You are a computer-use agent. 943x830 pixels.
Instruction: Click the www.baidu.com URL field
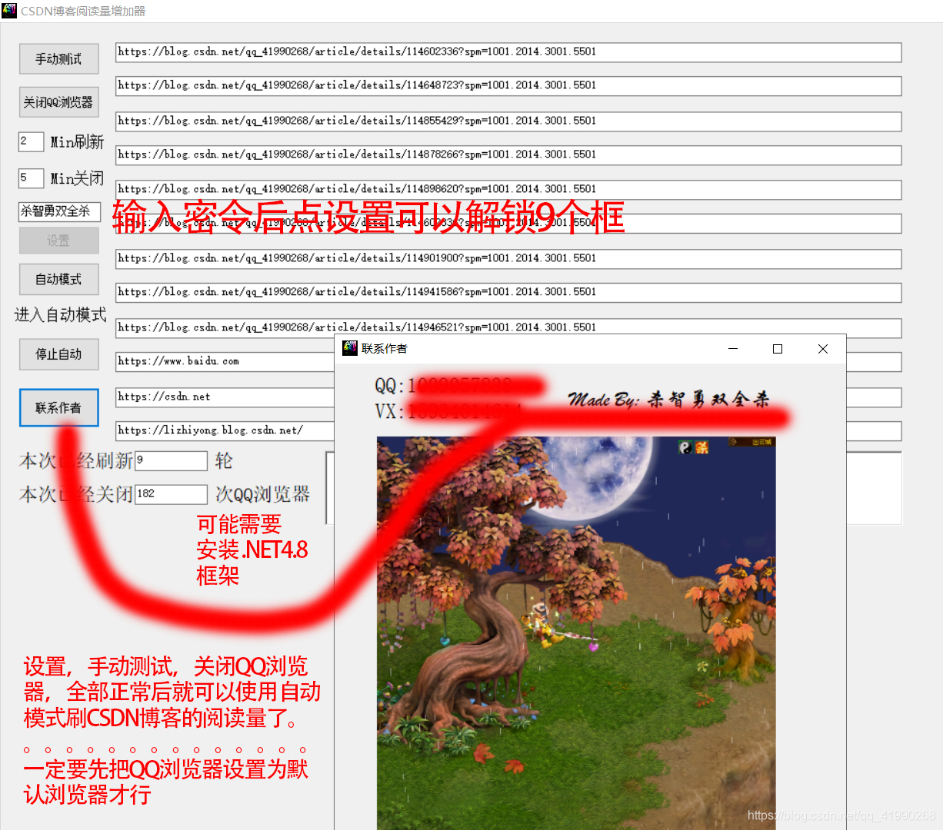(225, 362)
